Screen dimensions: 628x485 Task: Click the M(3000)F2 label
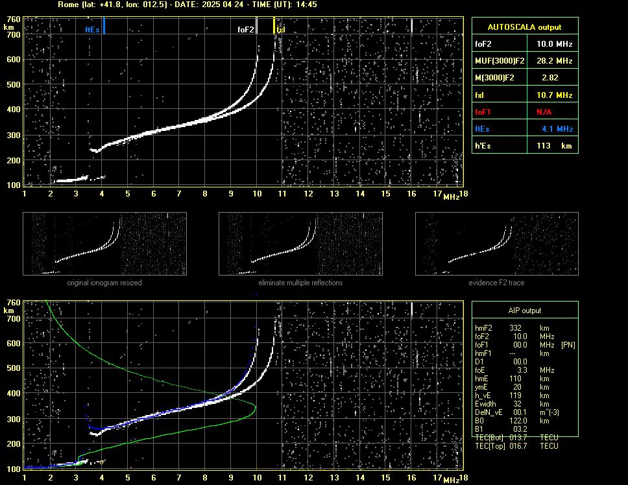pyautogui.click(x=494, y=78)
